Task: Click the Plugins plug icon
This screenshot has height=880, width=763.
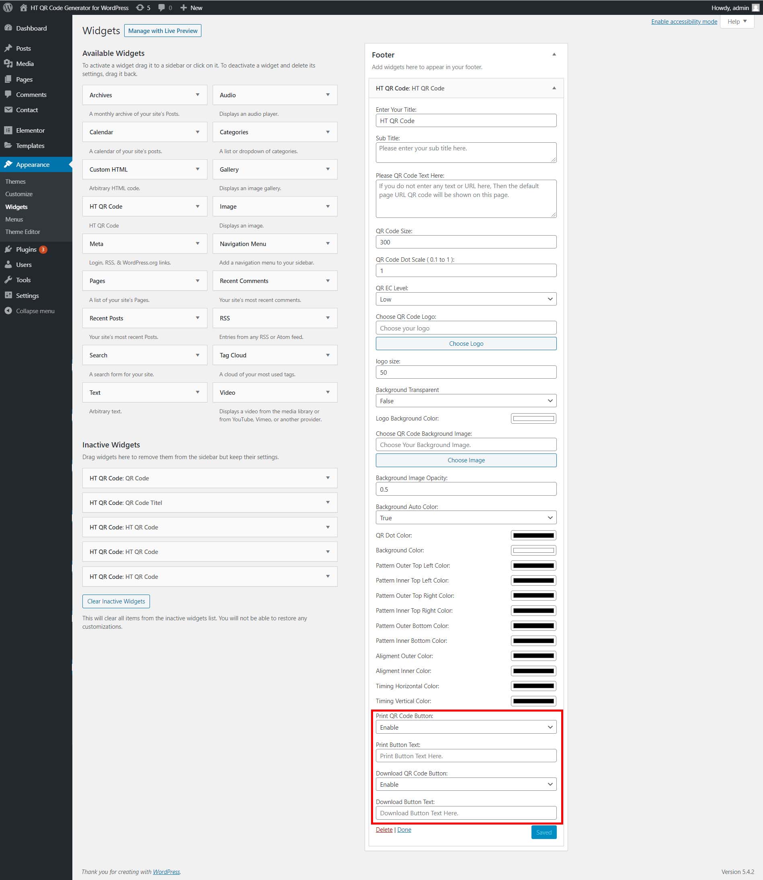Action: [8, 249]
